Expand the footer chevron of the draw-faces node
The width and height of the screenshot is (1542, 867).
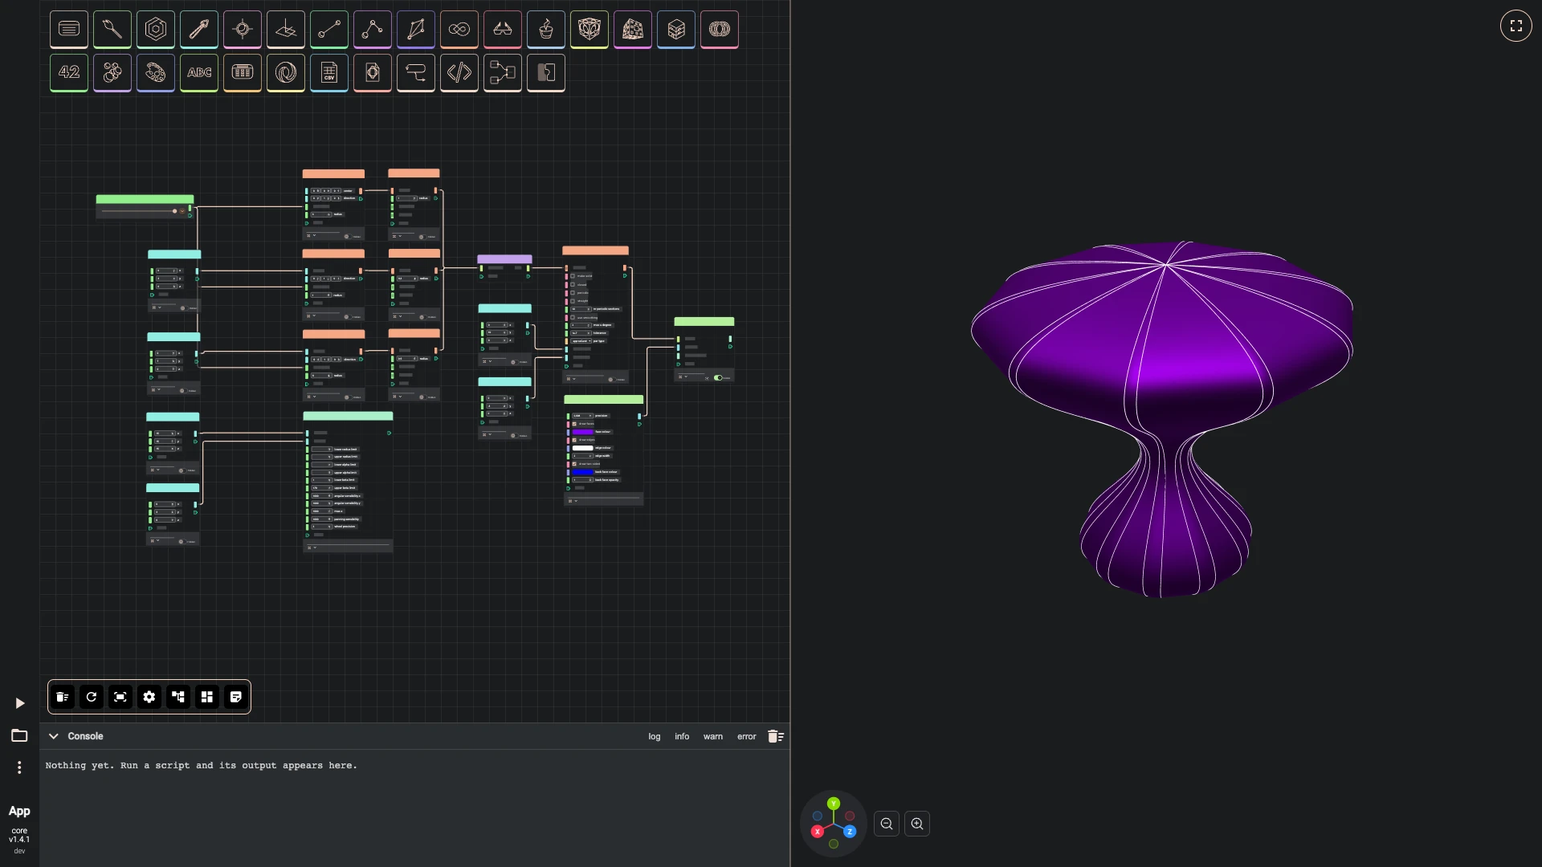tap(576, 501)
